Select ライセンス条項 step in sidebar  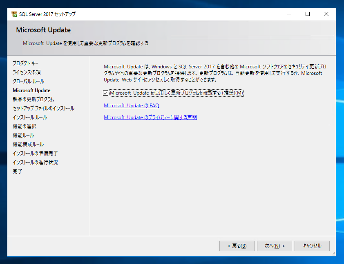click(27, 72)
